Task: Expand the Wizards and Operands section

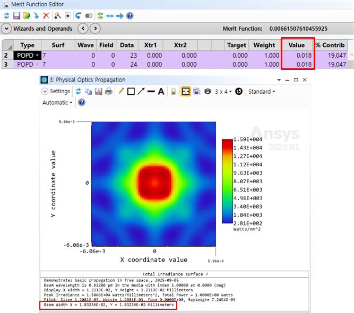Action: coord(6,29)
